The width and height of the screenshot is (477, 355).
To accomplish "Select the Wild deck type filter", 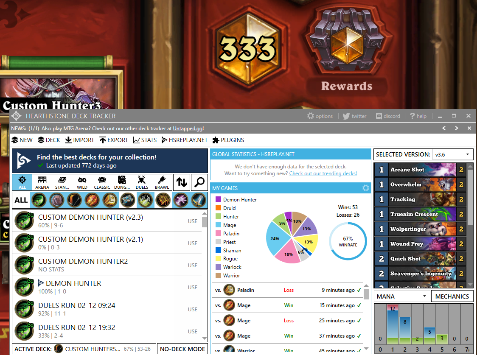I will click(82, 182).
